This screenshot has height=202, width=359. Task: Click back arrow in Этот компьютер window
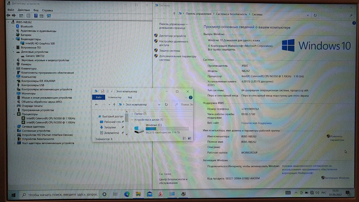pyautogui.click(x=97, y=104)
